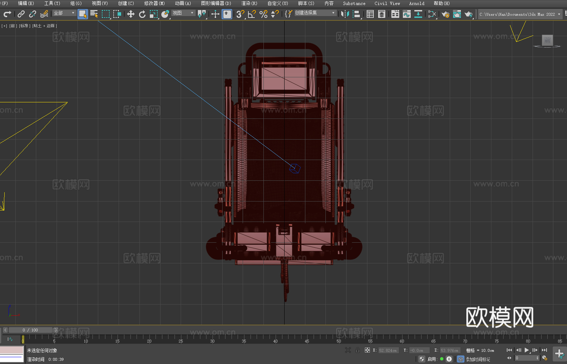Click the Next Frame button
Viewport: 567px width, 364px height.
535,350
